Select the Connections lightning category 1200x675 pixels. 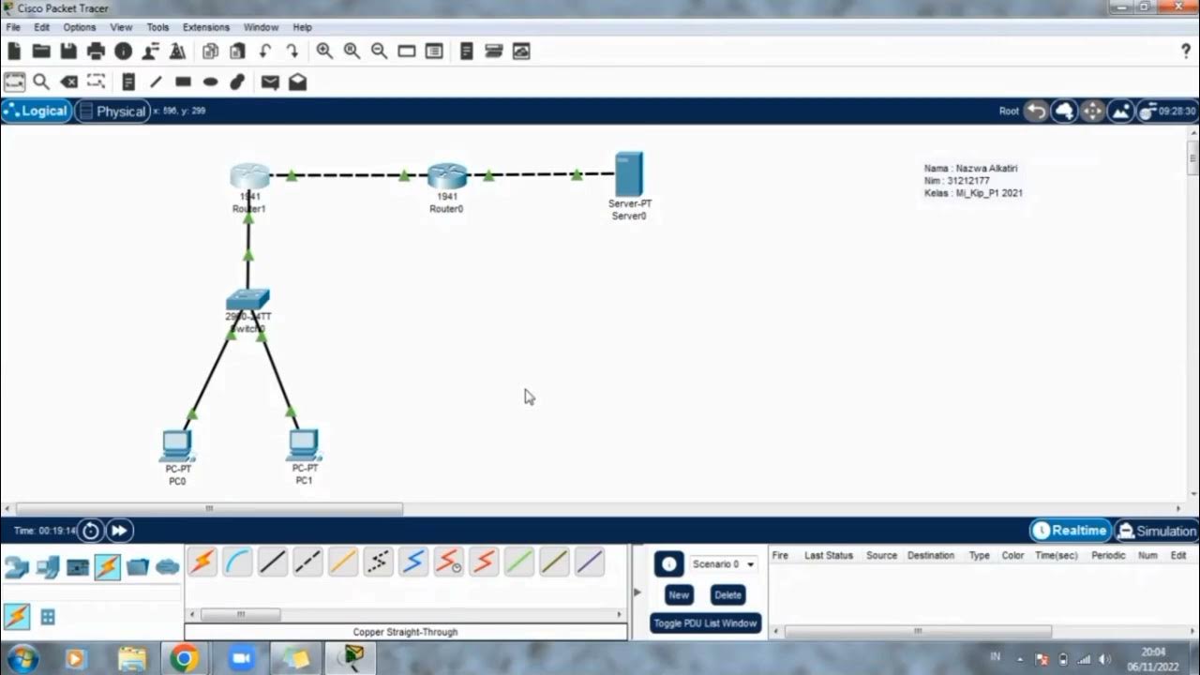point(108,567)
